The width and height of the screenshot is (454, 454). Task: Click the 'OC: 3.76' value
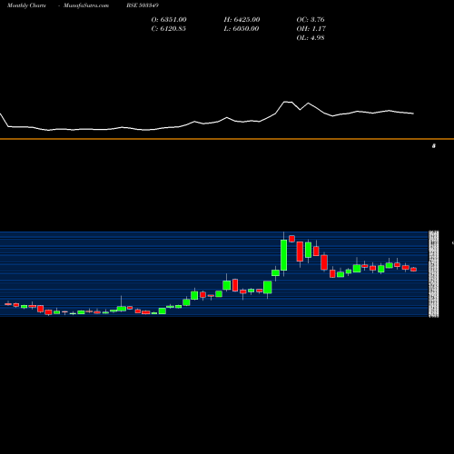311,20
